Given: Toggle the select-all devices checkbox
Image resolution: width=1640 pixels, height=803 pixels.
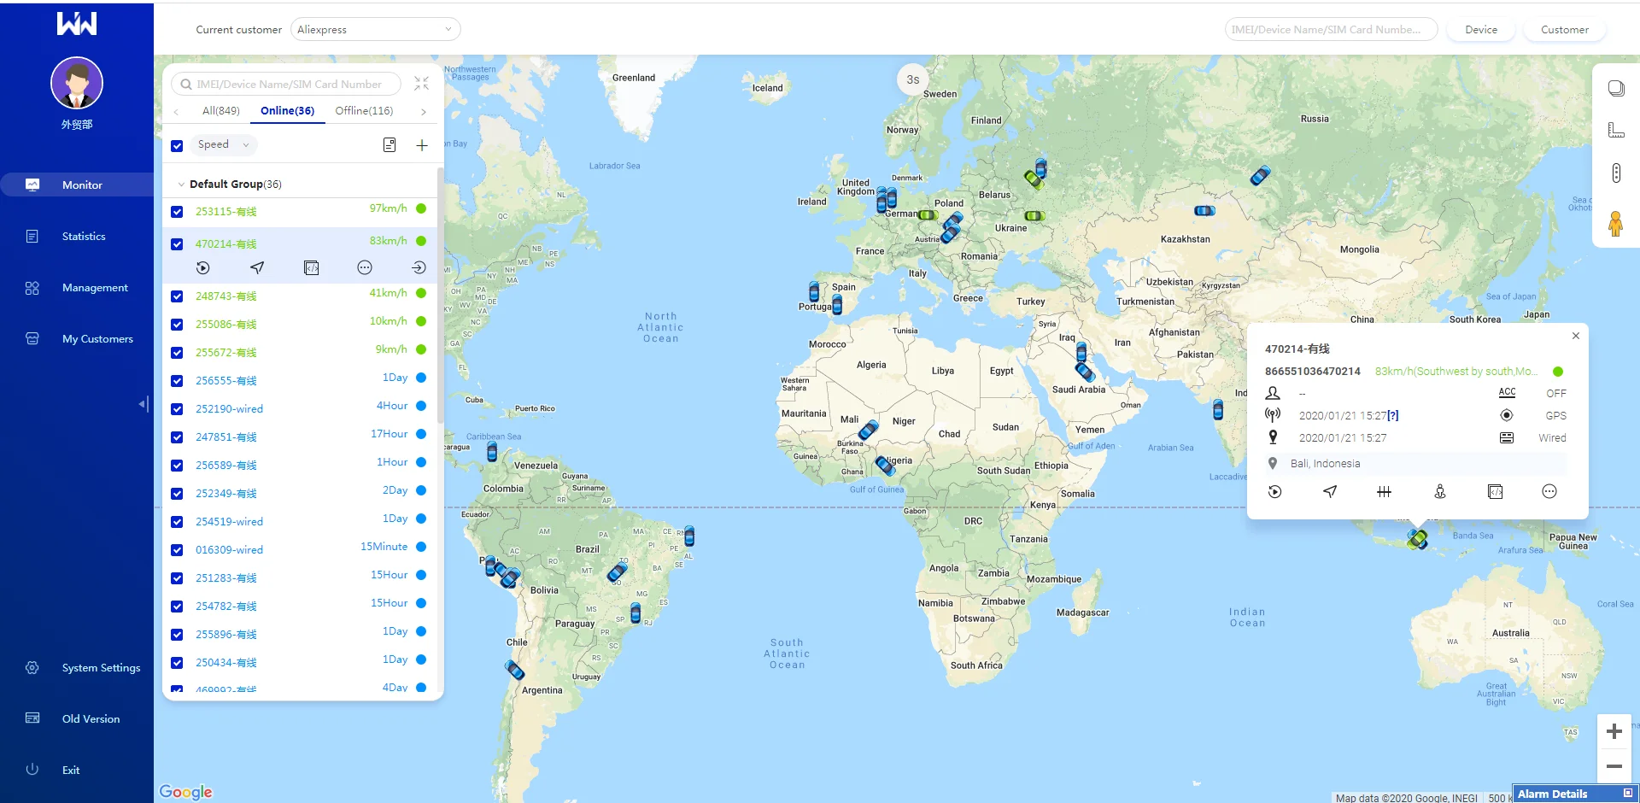Looking at the screenshot, I should pyautogui.click(x=177, y=146).
